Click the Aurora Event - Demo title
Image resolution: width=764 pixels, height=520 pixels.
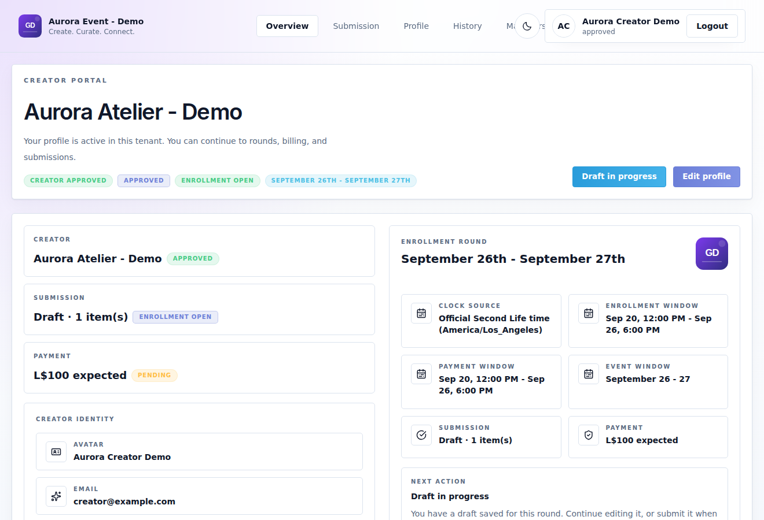point(96,21)
